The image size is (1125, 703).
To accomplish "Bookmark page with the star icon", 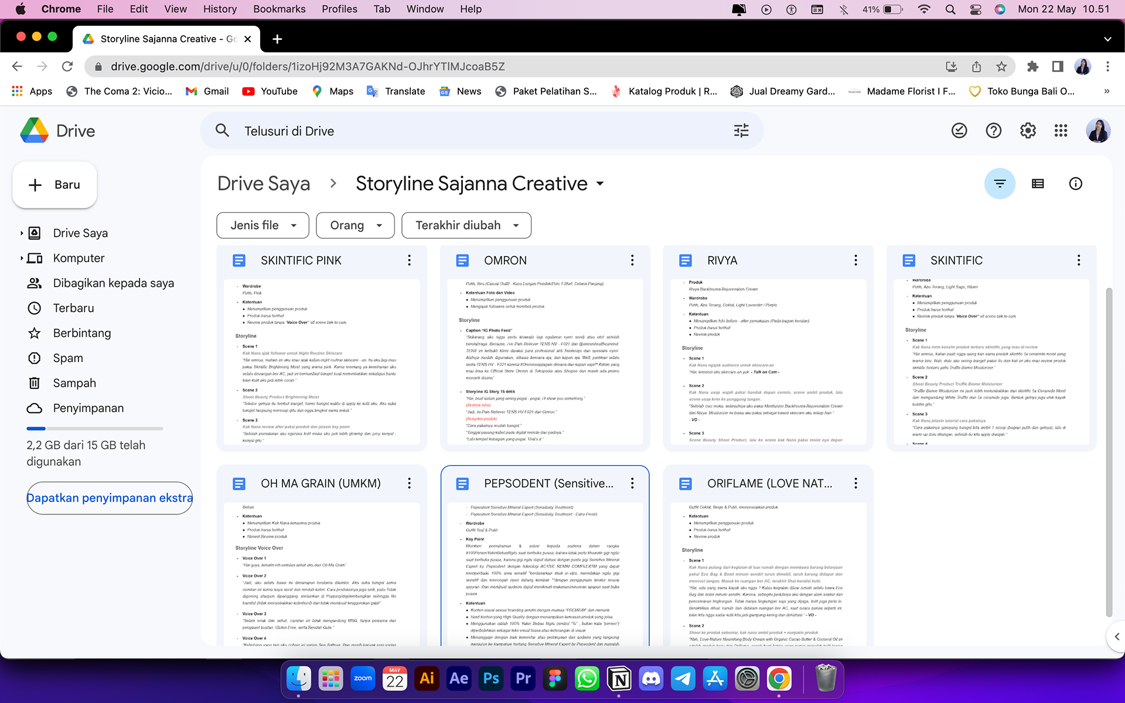I will coord(1001,67).
